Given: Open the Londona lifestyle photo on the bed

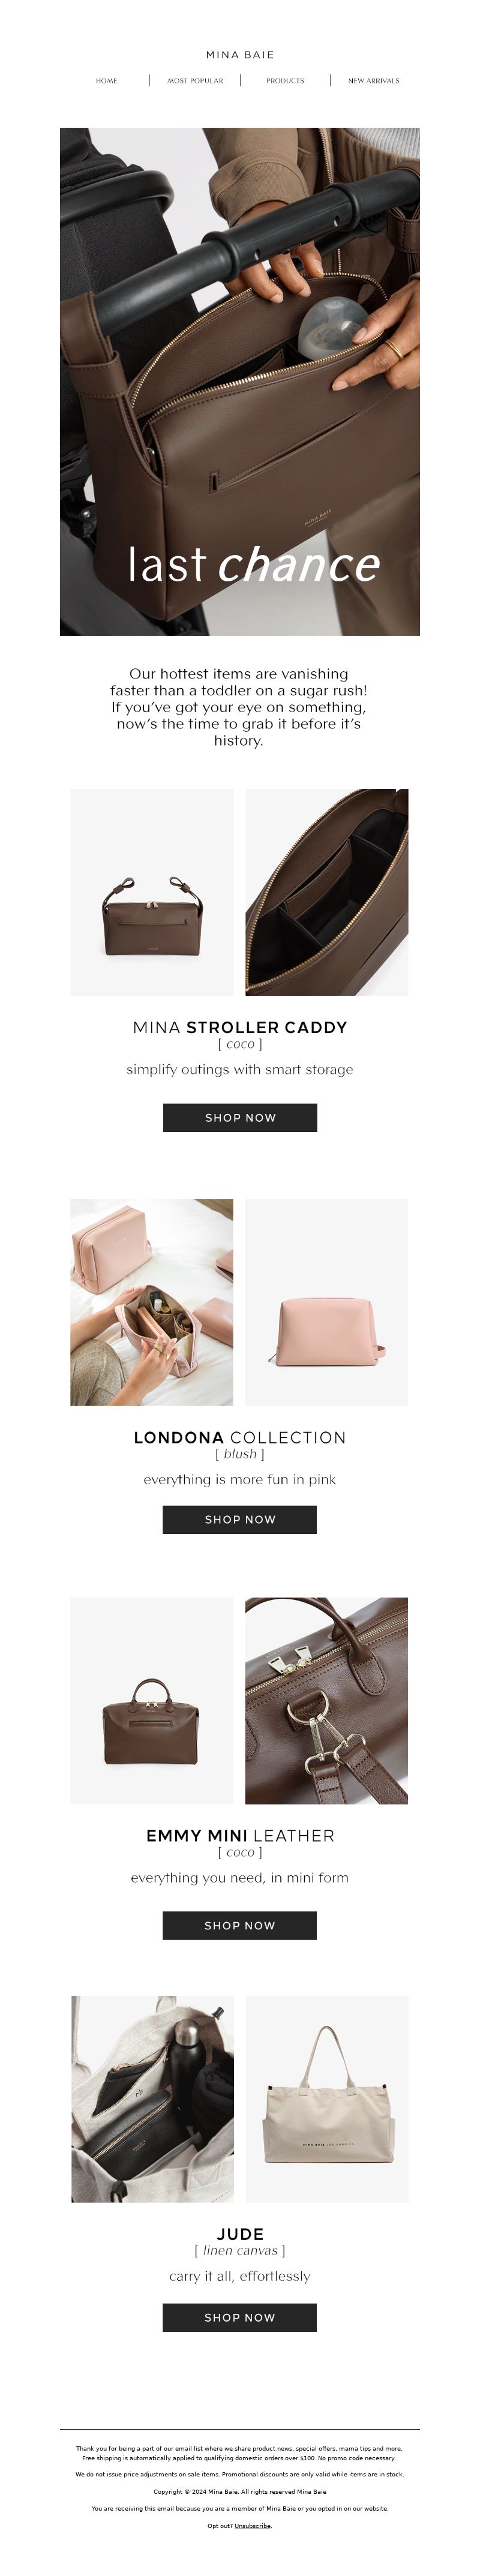Looking at the screenshot, I should tap(152, 1302).
